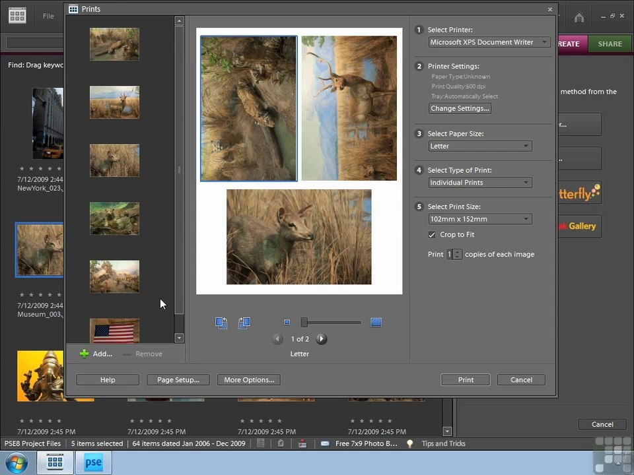The width and height of the screenshot is (634, 475).
Task: Click the red print icon in status bar
Action: pyautogui.click(x=302, y=443)
